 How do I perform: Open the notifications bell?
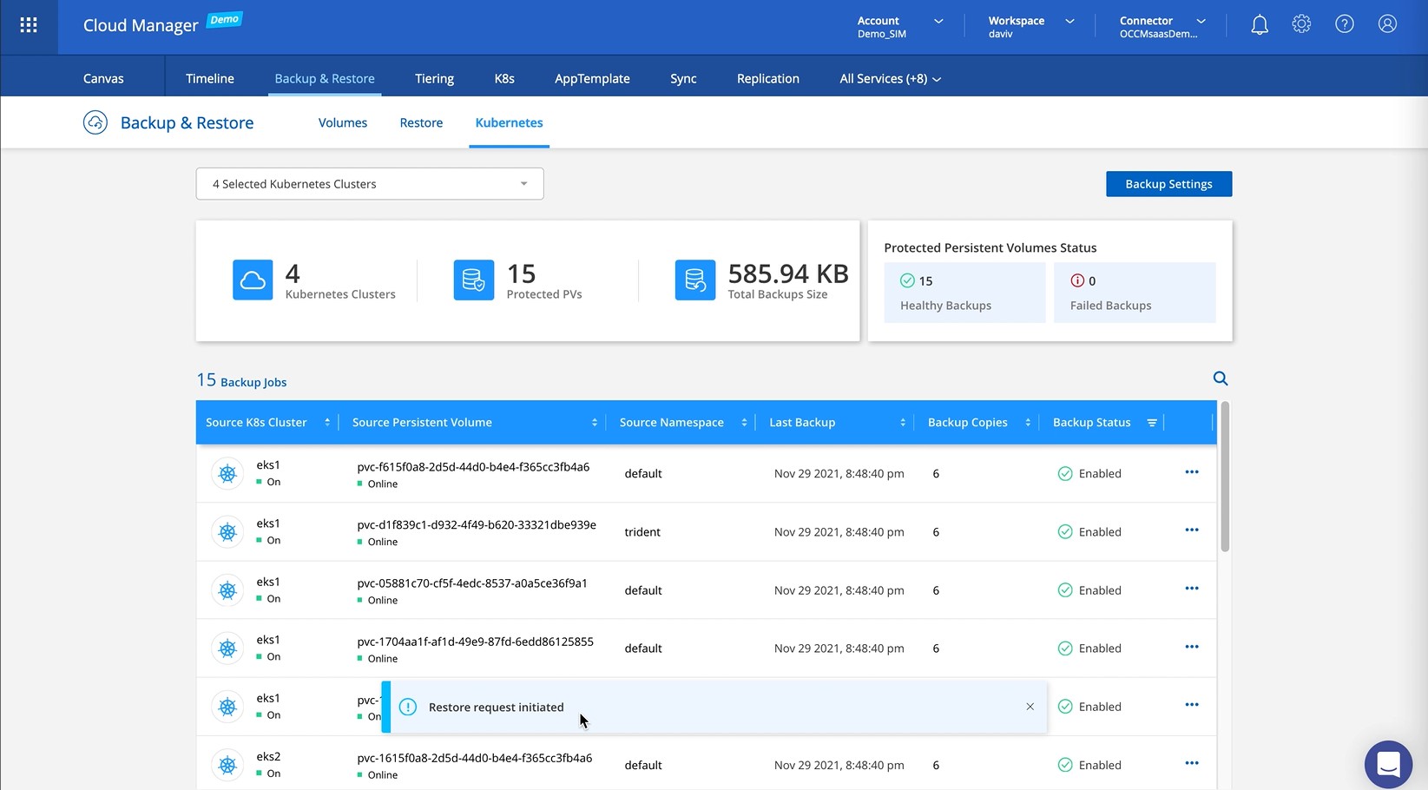[x=1259, y=25]
